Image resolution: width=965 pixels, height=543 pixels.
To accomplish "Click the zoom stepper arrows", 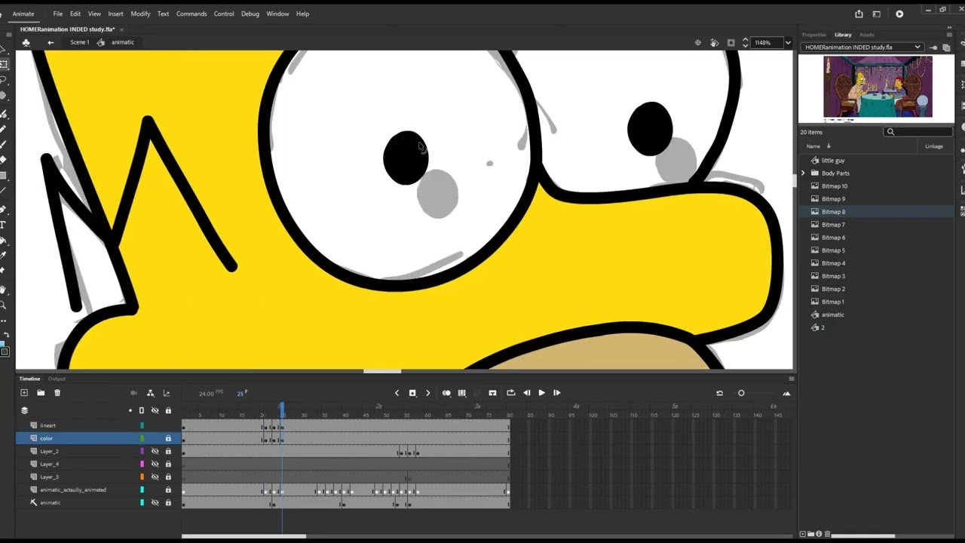I will pyautogui.click(x=745, y=43).
